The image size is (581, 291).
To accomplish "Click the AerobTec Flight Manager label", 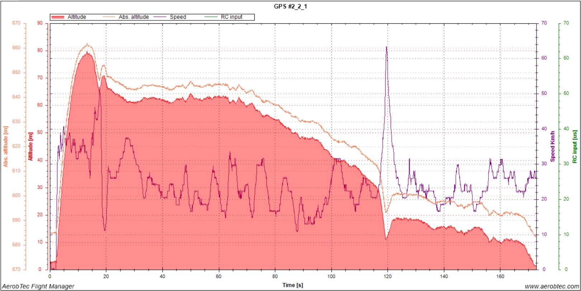I will 38,286.
